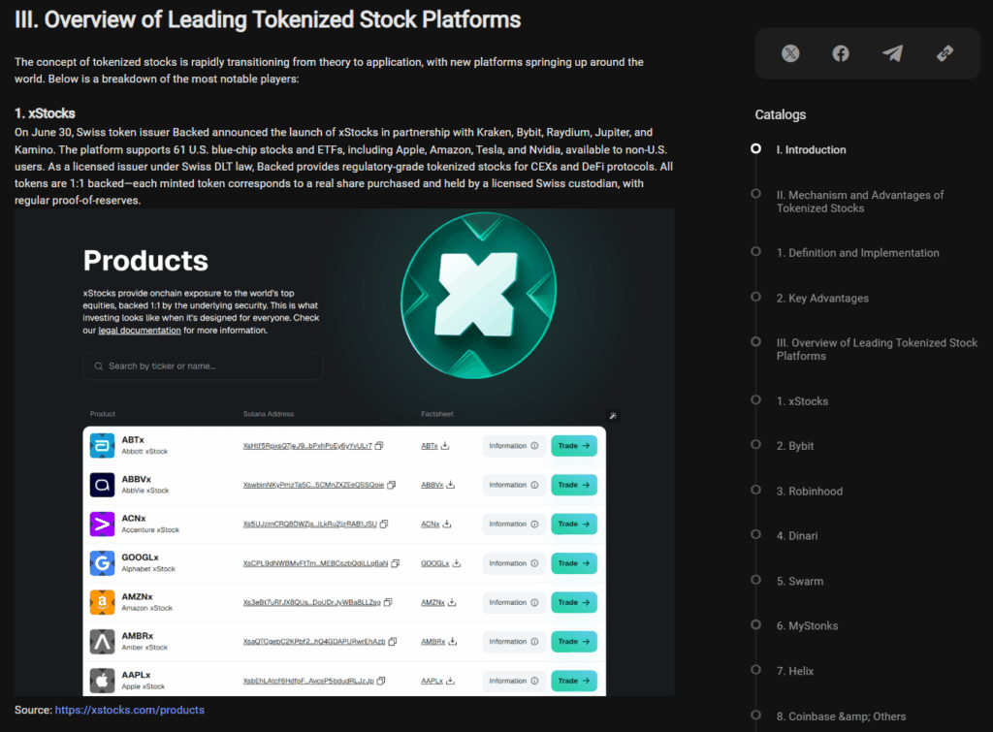Jump to 1. xStocks catalog entry
This screenshot has width=993, height=732.
(802, 400)
